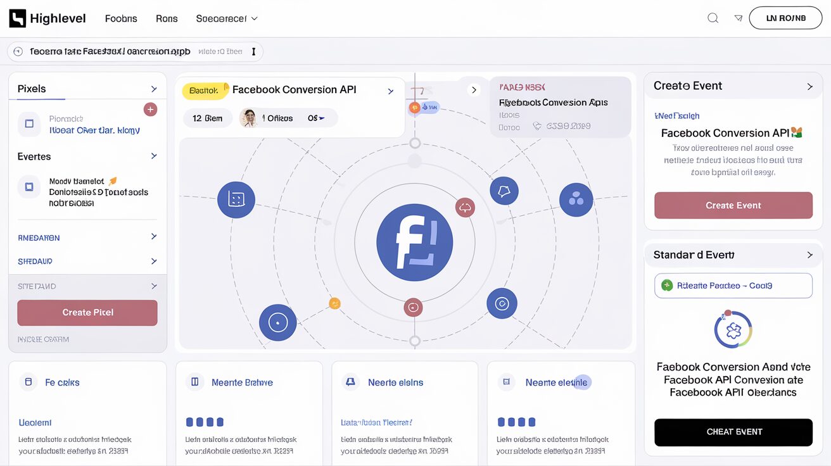Image resolution: width=831 pixels, height=466 pixels.
Task: Click the small orange dot node on orbit
Action: 335,303
